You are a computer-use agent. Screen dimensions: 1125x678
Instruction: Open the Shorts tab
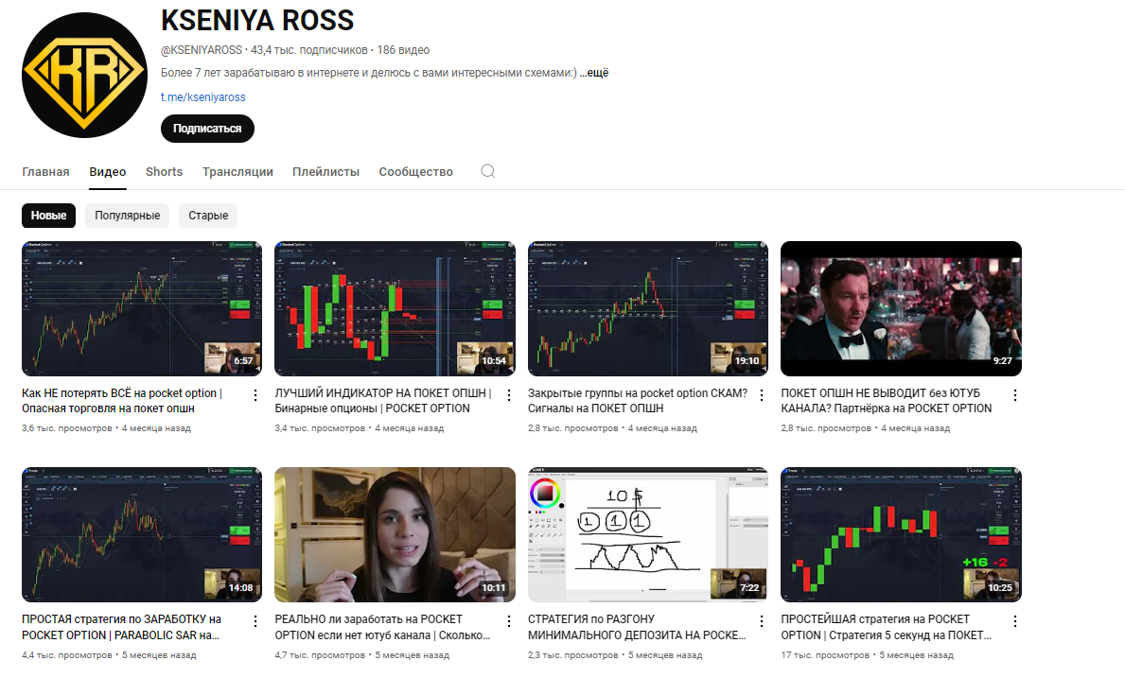(165, 172)
